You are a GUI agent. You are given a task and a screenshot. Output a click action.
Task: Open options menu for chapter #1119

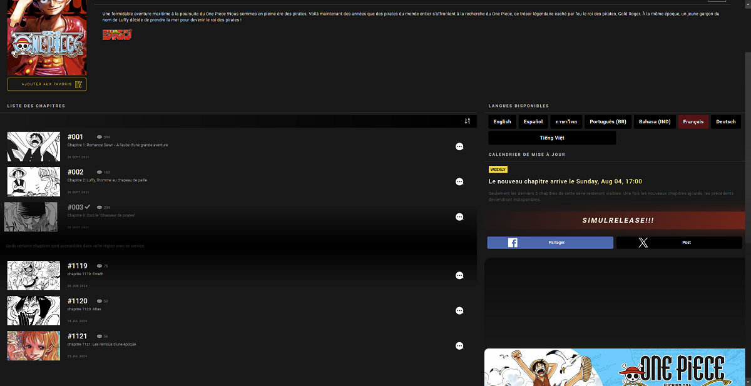pos(459,276)
